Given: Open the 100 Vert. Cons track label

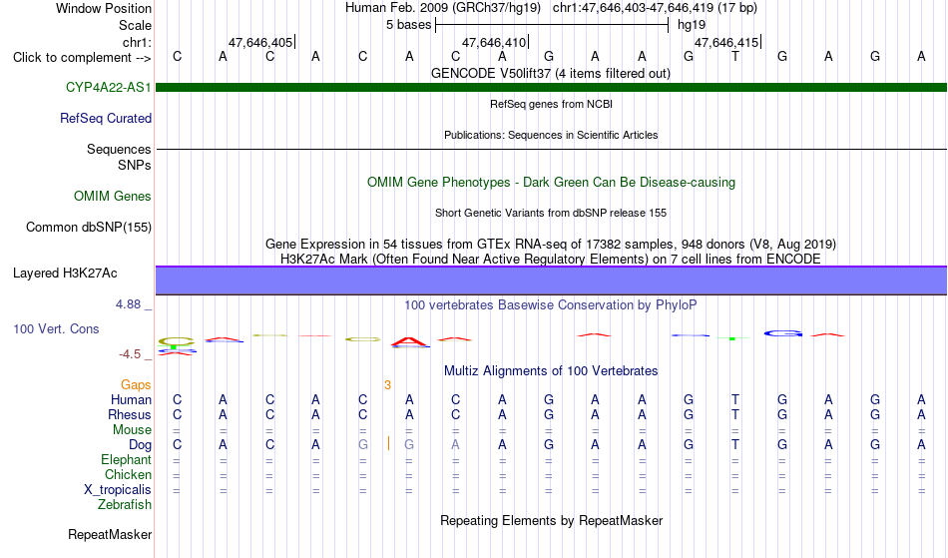Looking at the screenshot, I should [56, 328].
